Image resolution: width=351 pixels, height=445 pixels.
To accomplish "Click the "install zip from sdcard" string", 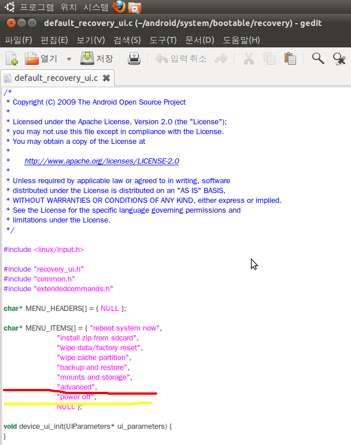I will pos(97,338).
